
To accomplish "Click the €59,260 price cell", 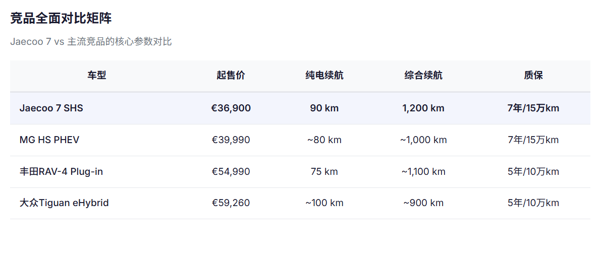I will click(231, 203).
